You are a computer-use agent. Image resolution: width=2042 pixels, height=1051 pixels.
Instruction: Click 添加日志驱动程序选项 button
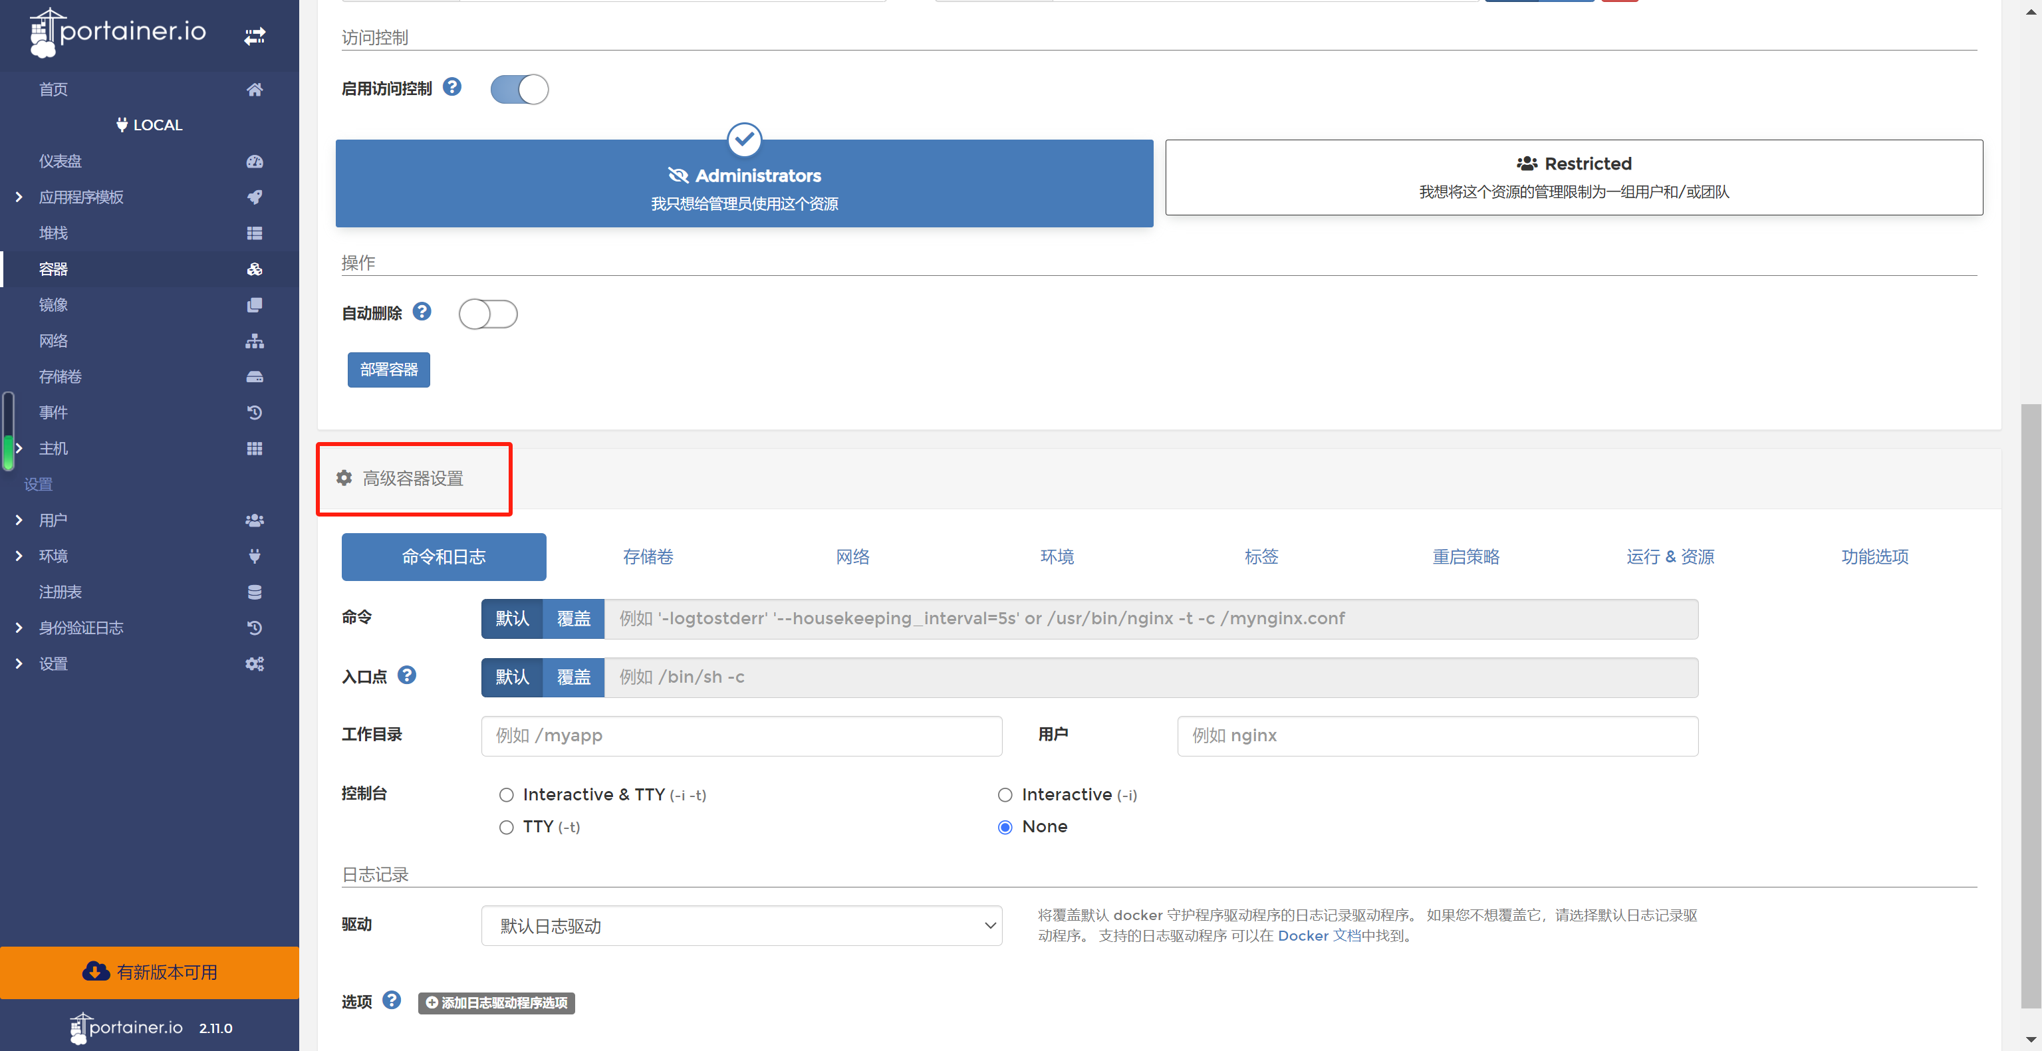click(496, 1003)
